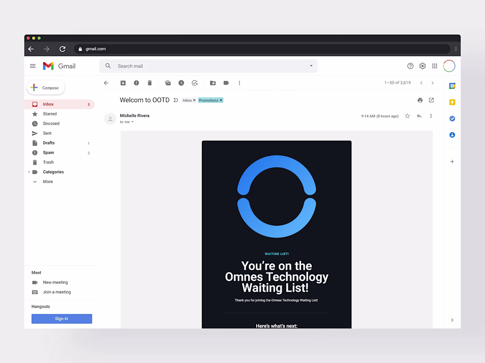485x363 pixels.
Task: Open Google Keep side panel
Action: [x=452, y=102]
